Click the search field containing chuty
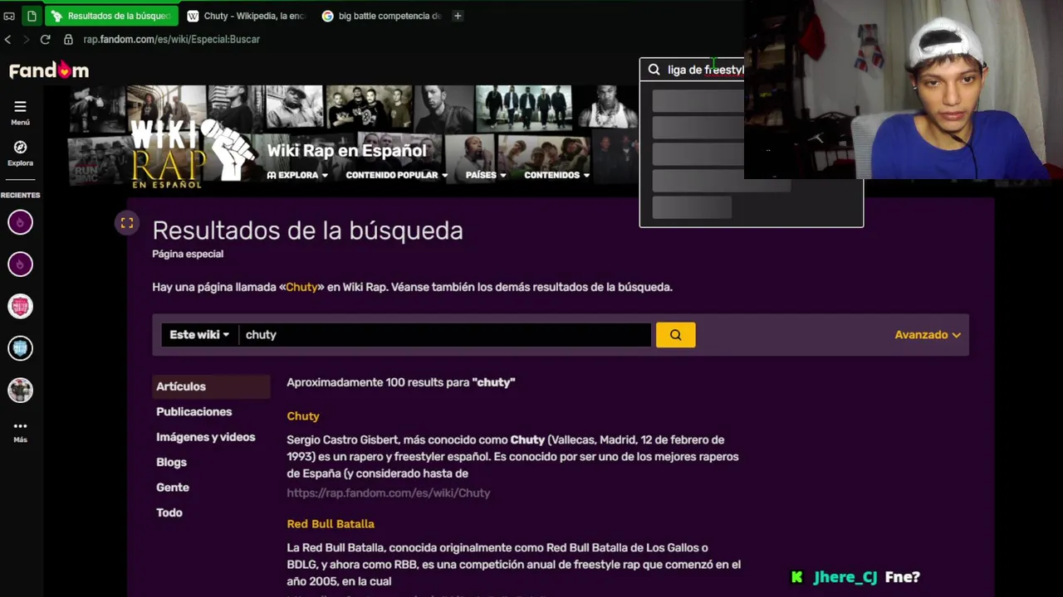 (444, 335)
